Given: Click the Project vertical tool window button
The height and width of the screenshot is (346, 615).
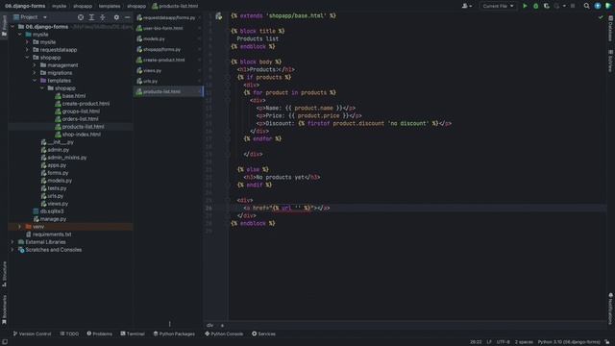Looking at the screenshot, I should point(4,26).
